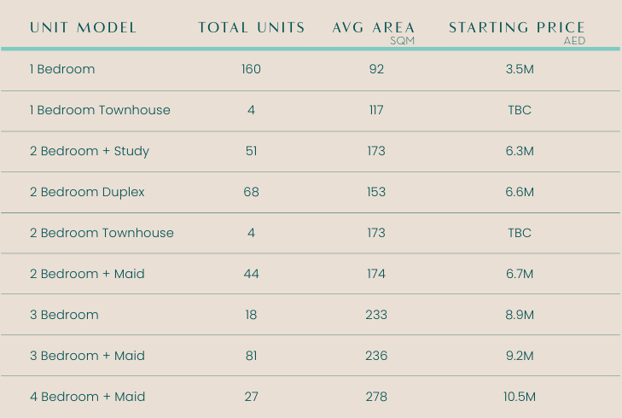The image size is (622, 418).
Task: Click the AVG AREA column header
Action: click(x=374, y=27)
